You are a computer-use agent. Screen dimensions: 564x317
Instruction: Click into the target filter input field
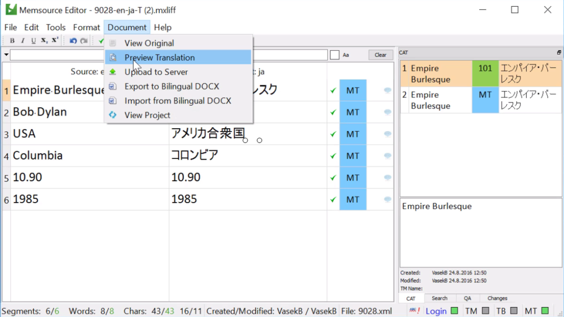click(290, 55)
